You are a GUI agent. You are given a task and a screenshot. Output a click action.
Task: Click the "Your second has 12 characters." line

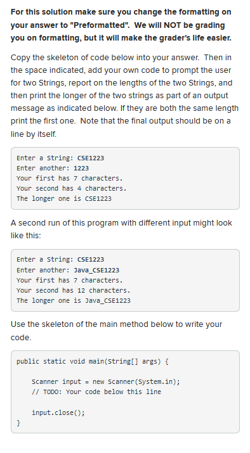click(74, 290)
